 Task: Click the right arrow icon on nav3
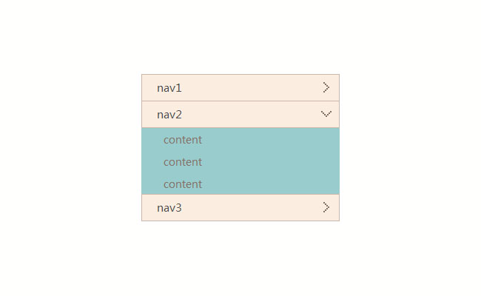click(326, 207)
